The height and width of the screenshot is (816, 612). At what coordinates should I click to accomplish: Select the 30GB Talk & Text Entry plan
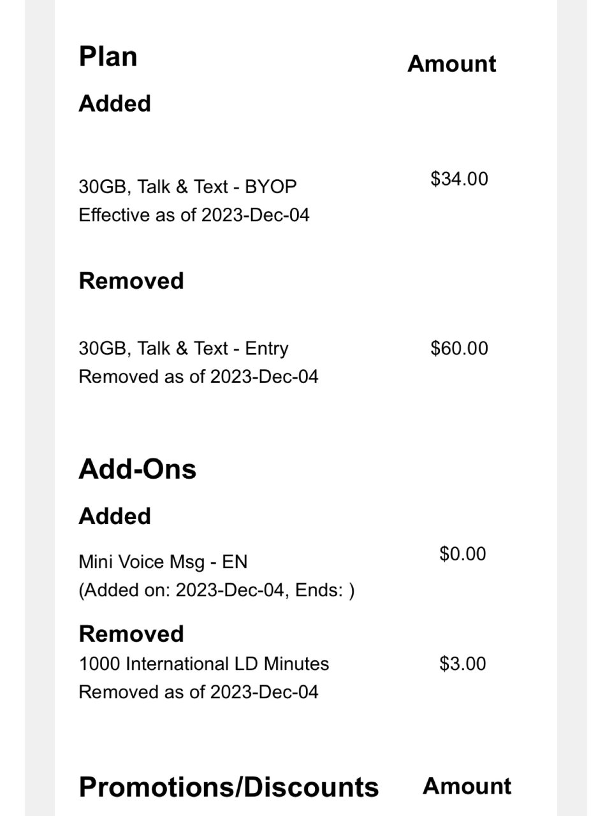tap(184, 348)
